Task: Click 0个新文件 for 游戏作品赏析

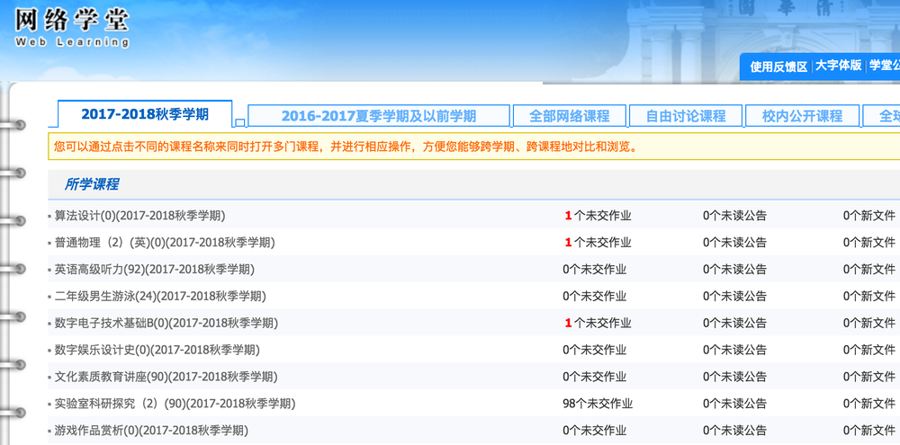Action: pos(869,431)
